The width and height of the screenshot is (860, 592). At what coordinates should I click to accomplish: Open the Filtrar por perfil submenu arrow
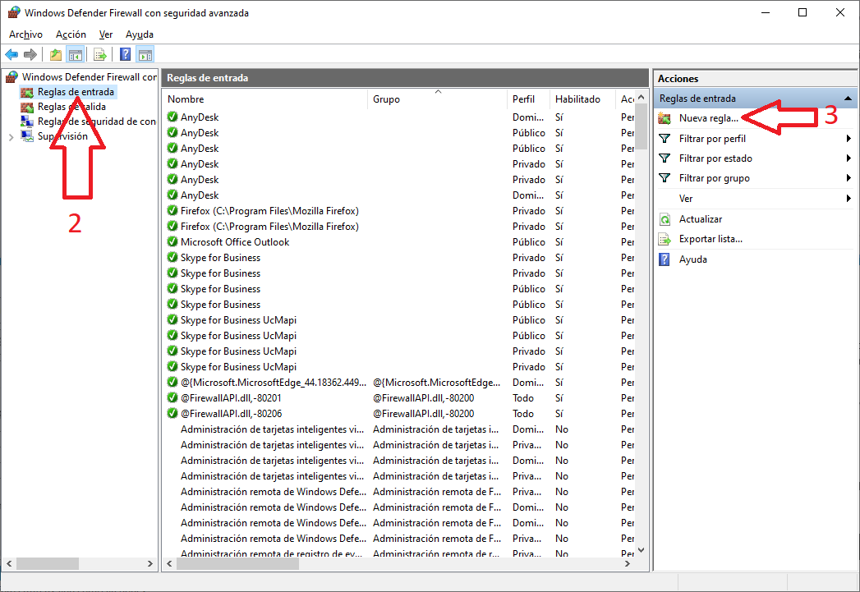coord(849,139)
